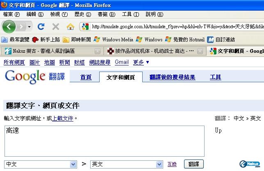The height and width of the screenshot is (171, 264).
Task: Click the 翻譯 translate button
Action: click(x=194, y=164)
